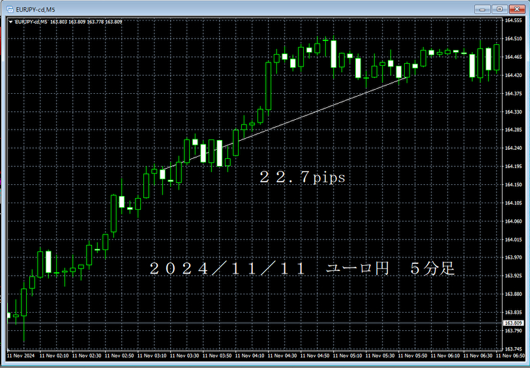Click 11 Nov 02:10 on time scale

coord(56,356)
